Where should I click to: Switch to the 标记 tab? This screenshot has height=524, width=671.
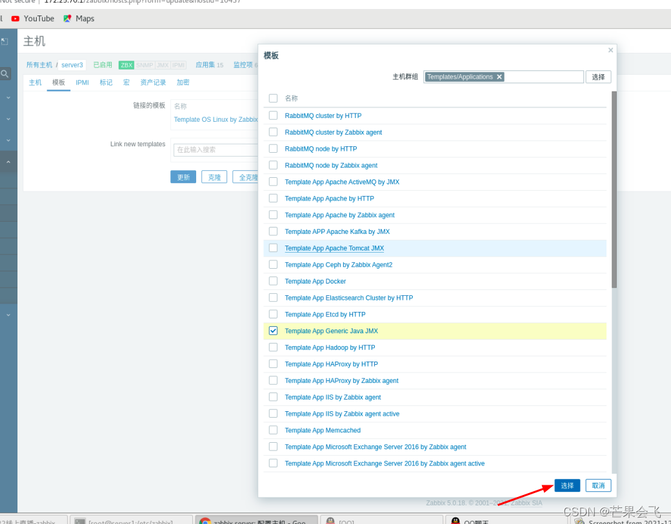[x=106, y=82]
